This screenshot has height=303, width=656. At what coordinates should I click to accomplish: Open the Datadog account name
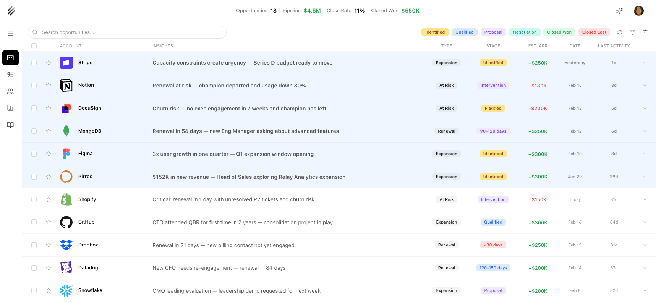point(88,268)
